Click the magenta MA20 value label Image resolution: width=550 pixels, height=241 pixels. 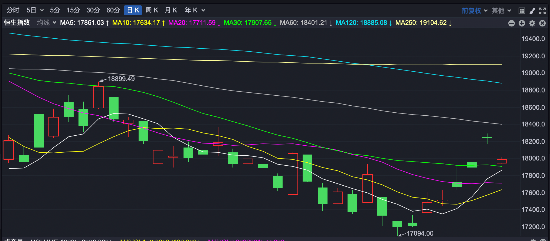[192, 23]
